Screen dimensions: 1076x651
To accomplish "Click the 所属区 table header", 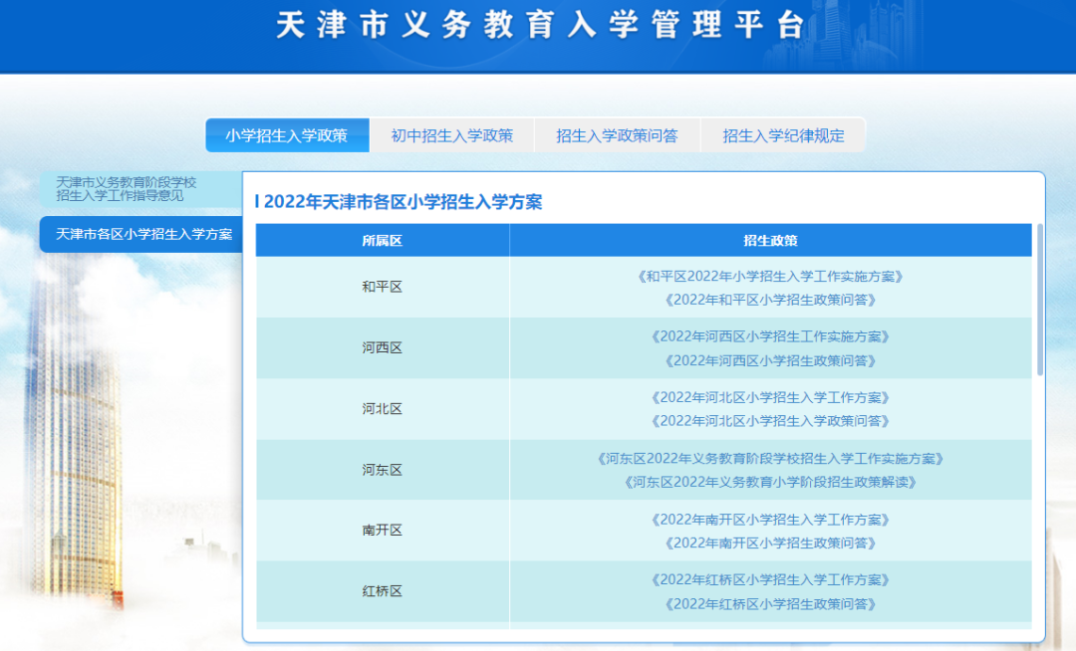I will point(384,240).
